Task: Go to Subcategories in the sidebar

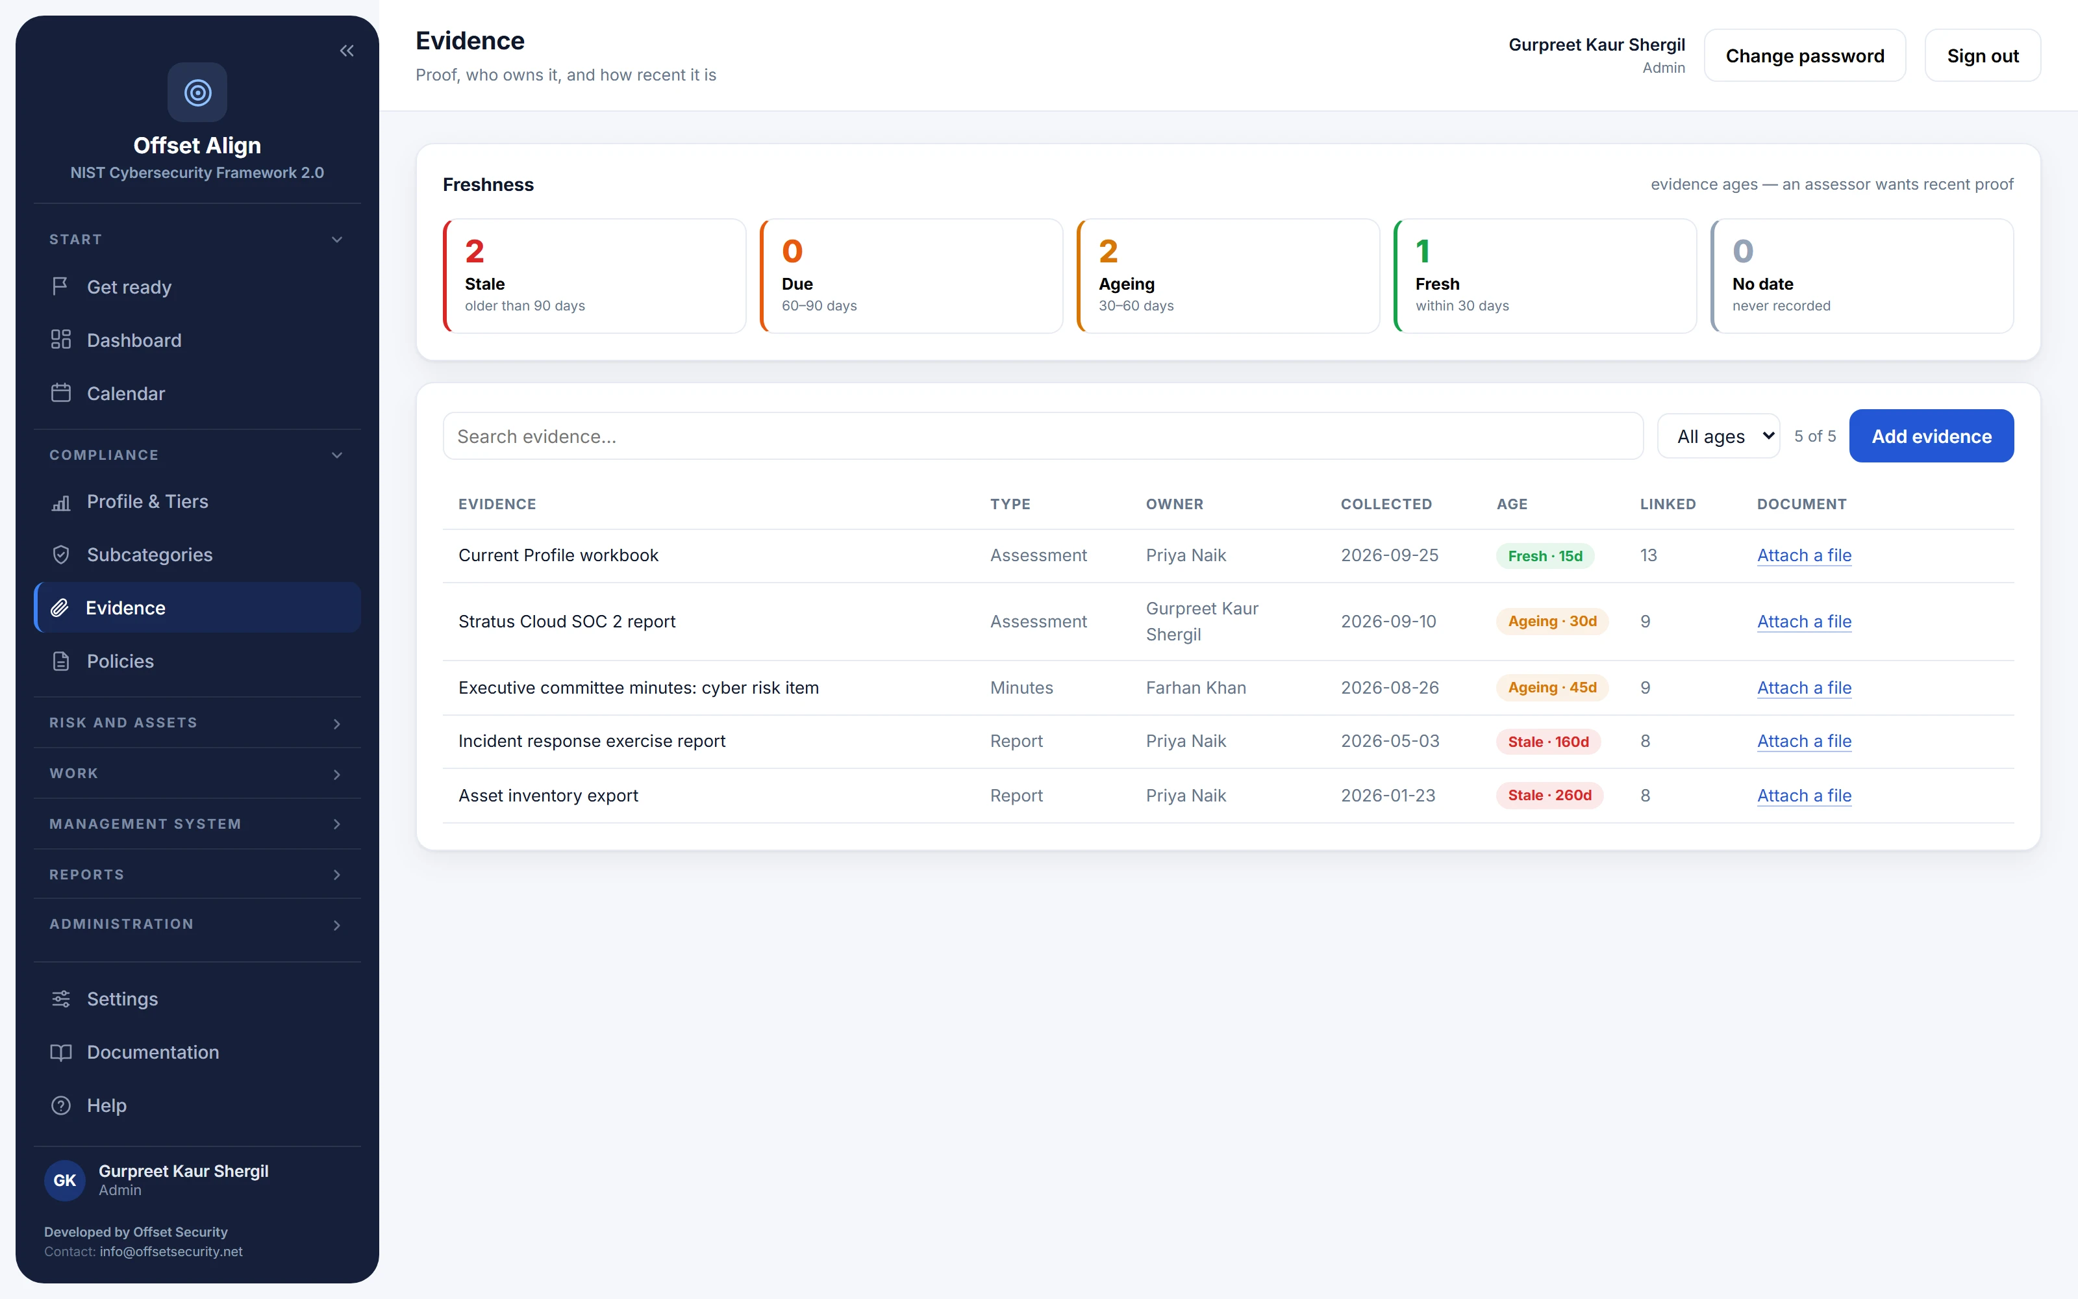Action: point(197,555)
